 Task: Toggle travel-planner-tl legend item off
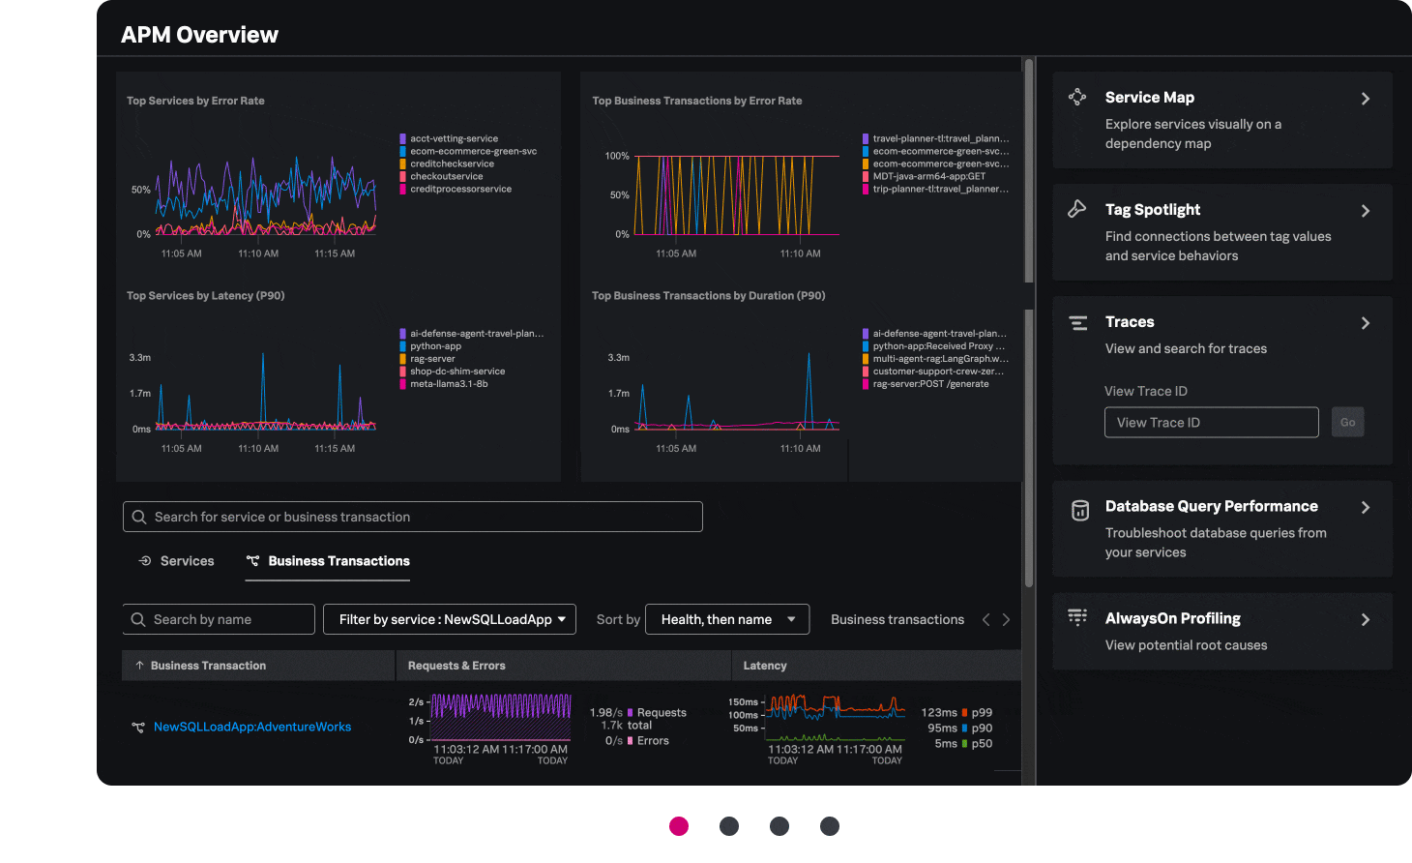pyautogui.click(x=934, y=138)
